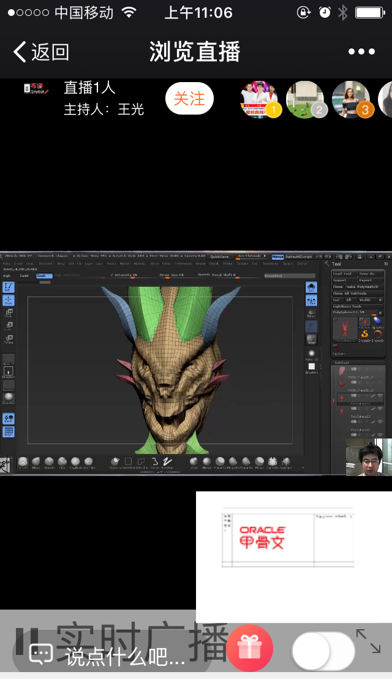
Task: View the rank 3 viewer avatar
Action: pos(351,99)
